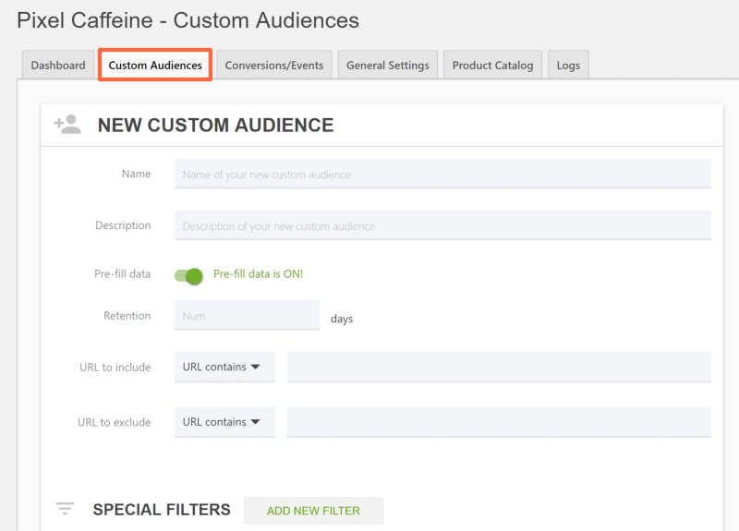Go to the Product Catalog tab
The image size is (739, 531).
tap(492, 65)
